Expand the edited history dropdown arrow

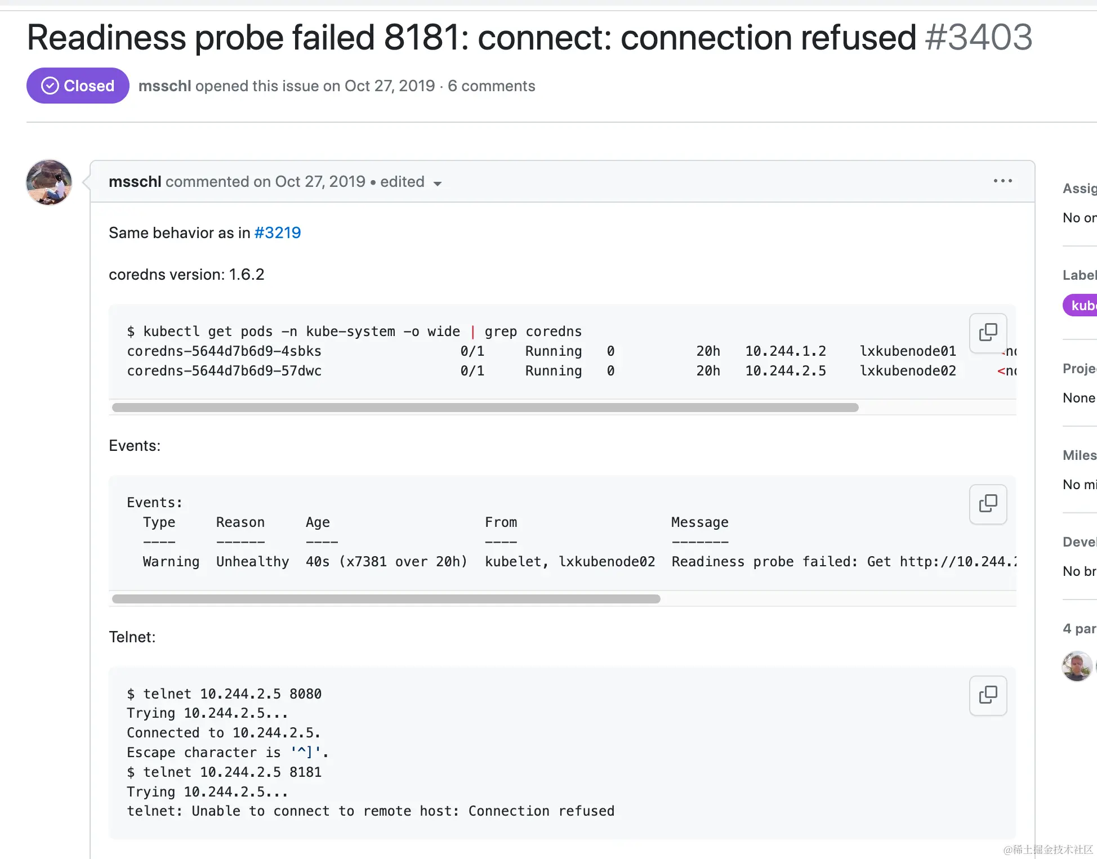click(438, 183)
